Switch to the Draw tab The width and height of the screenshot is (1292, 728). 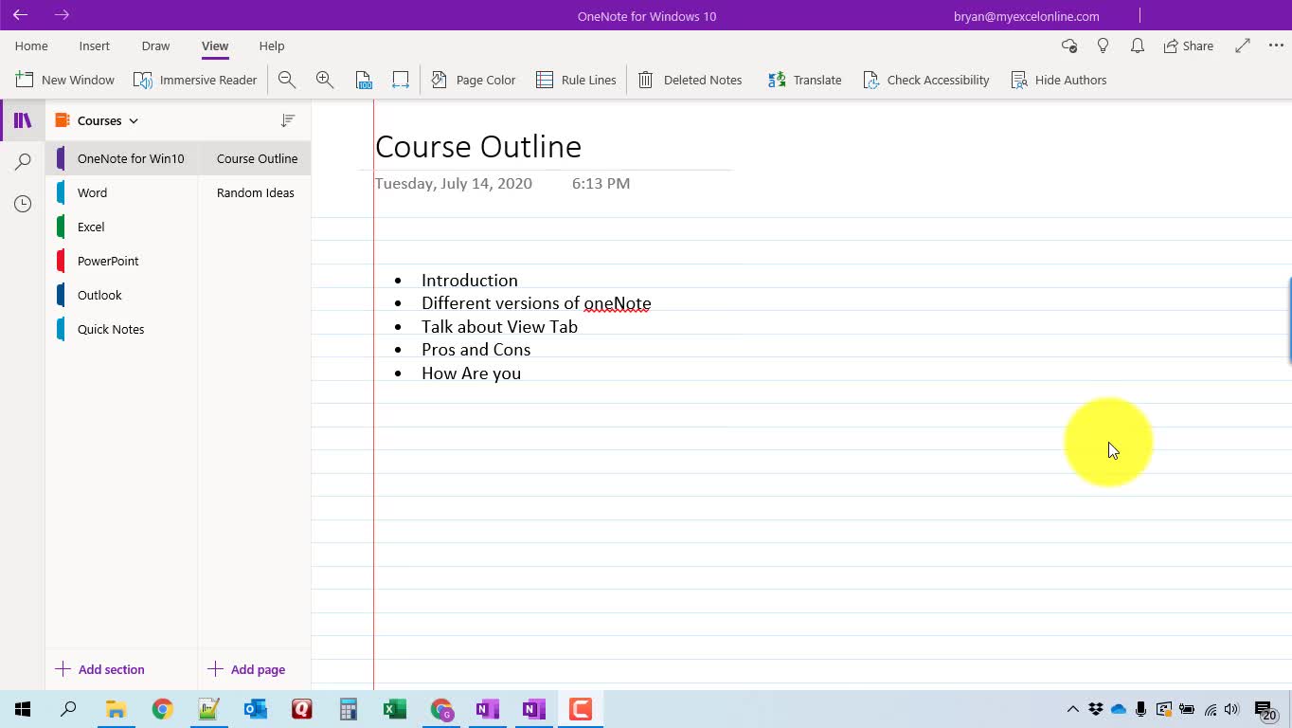point(155,45)
